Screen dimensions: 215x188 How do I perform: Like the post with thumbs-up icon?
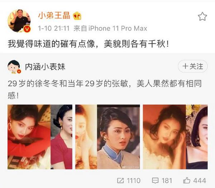[187, 180]
